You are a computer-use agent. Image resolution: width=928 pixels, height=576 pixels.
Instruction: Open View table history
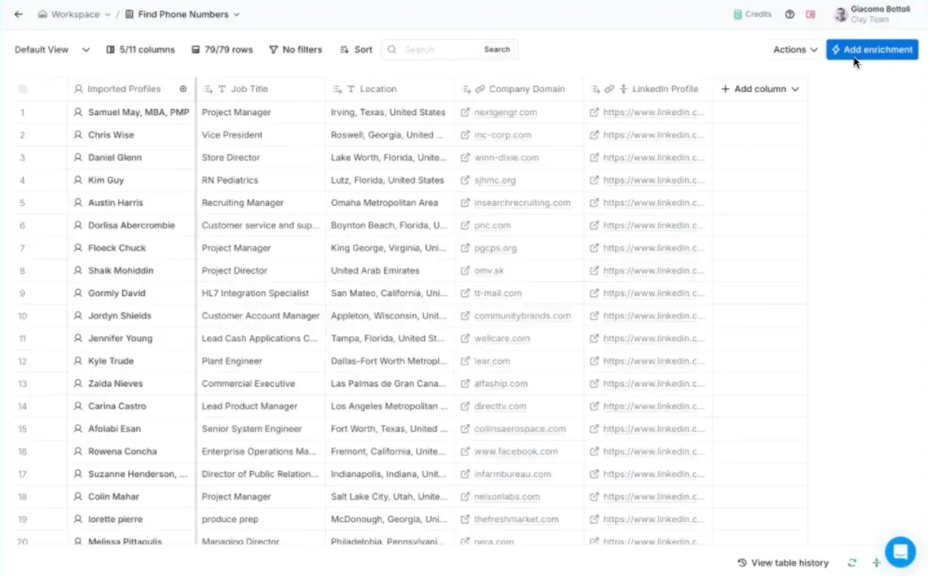783,563
